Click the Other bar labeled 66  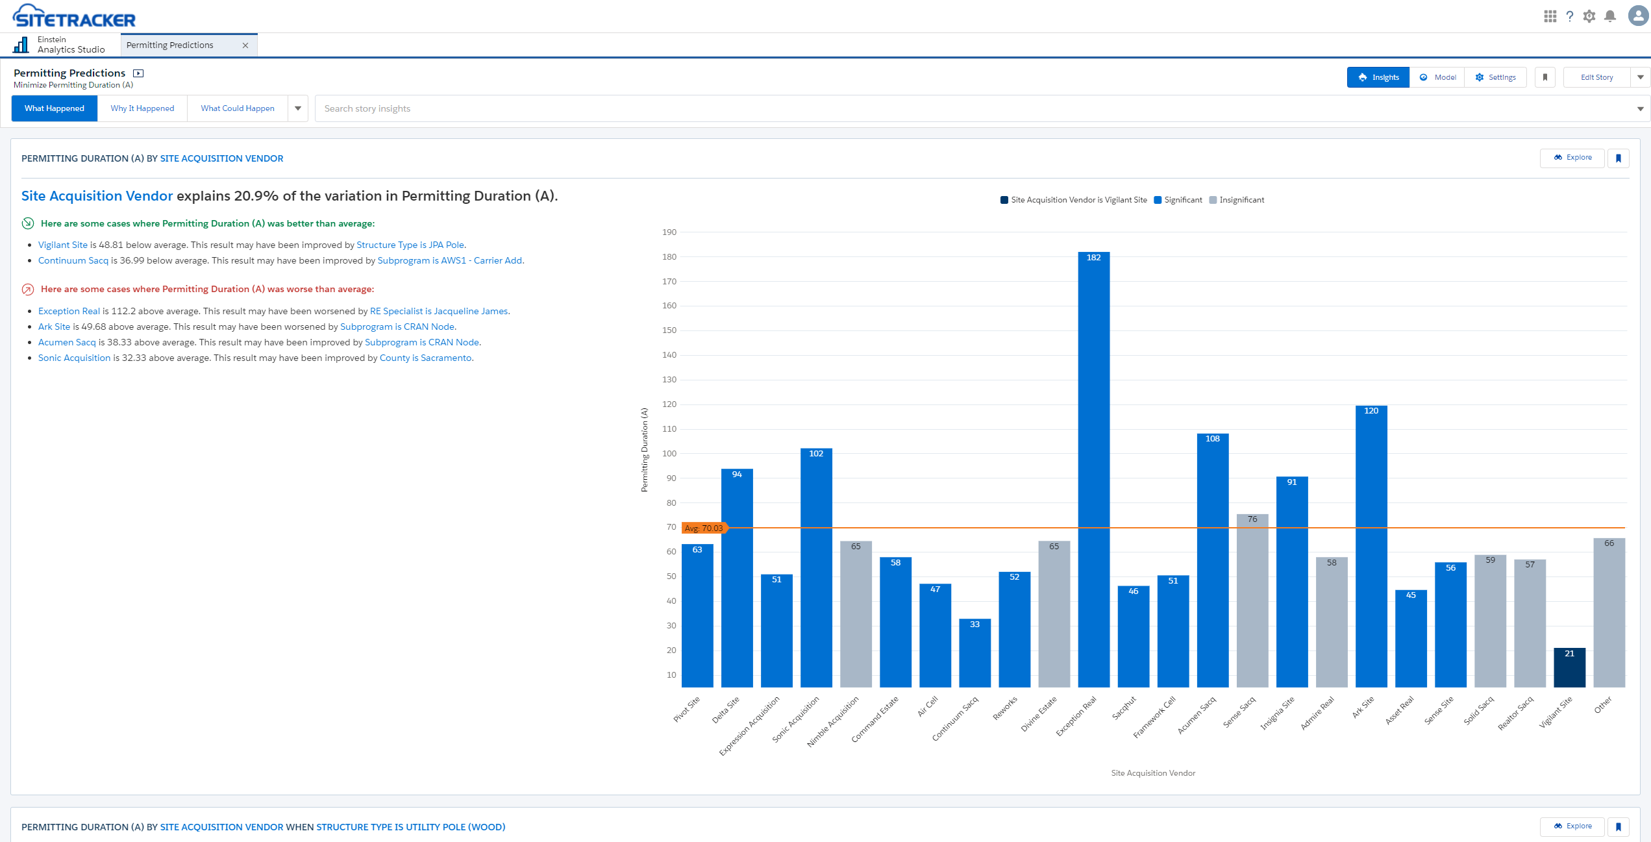[x=1609, y=613]
